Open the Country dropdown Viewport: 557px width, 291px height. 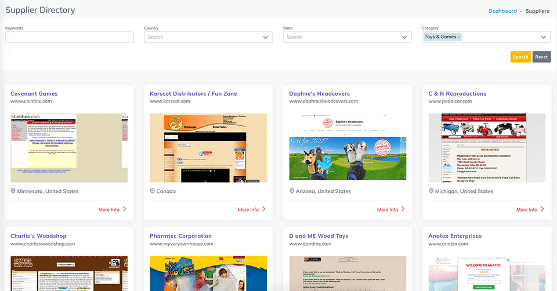pos(208,37)
